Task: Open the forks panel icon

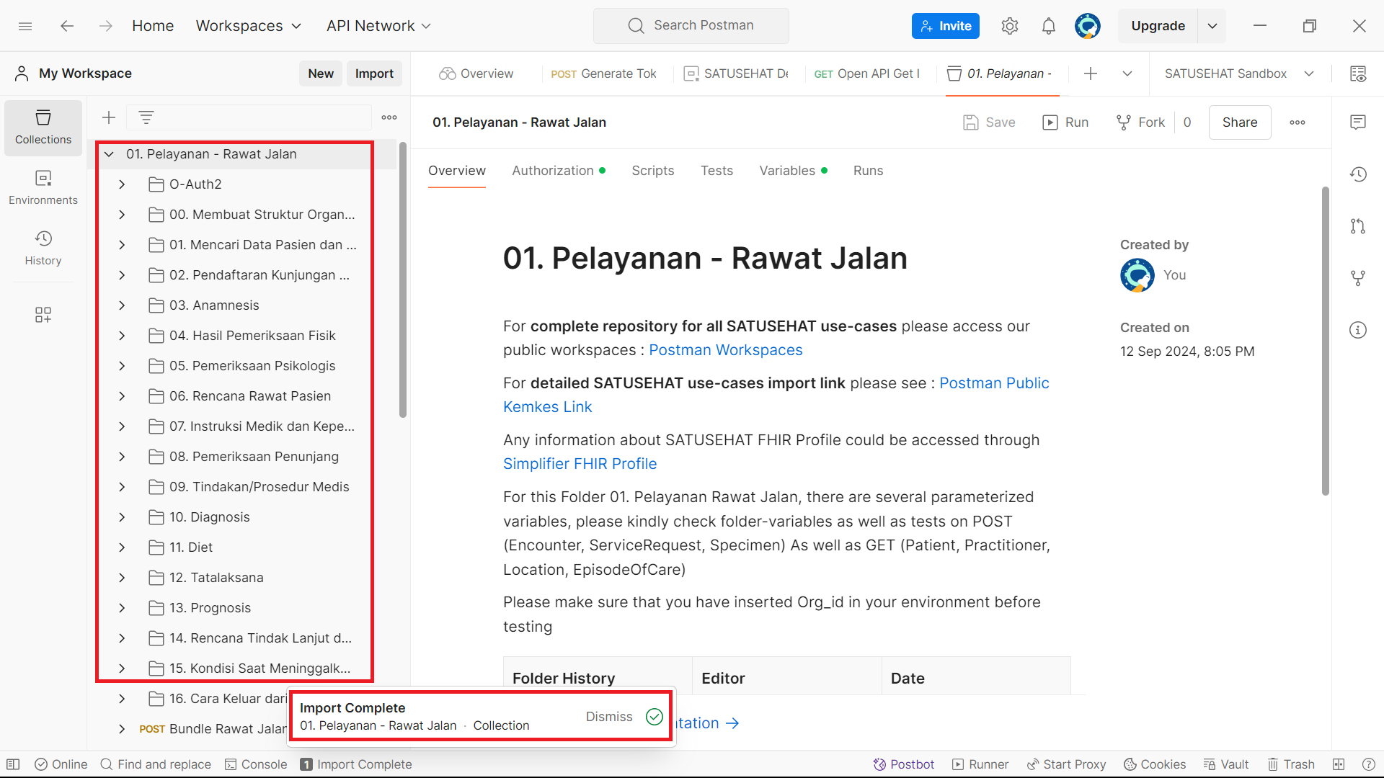Action: (x=1358, y=277)
